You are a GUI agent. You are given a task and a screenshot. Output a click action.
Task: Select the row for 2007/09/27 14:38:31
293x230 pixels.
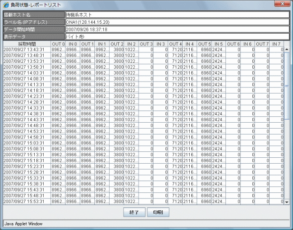click(x=144, y=114)
